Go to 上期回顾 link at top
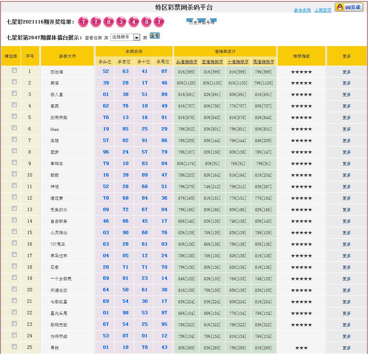The height and width of the screenshot is (354, 368). 322,10
